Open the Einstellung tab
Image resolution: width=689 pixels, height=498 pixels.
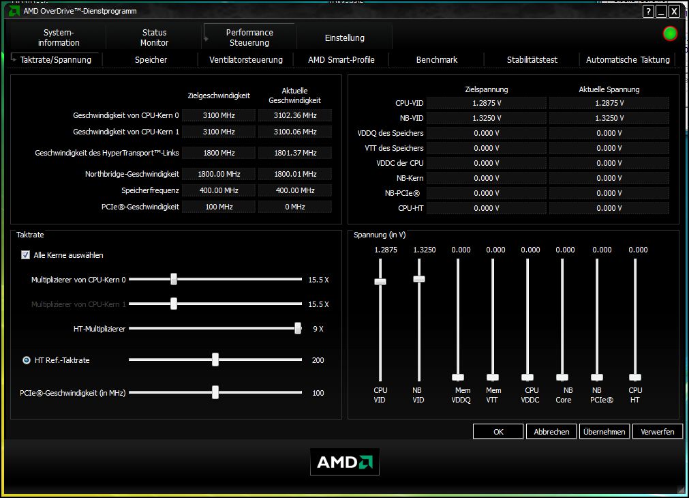345,38
